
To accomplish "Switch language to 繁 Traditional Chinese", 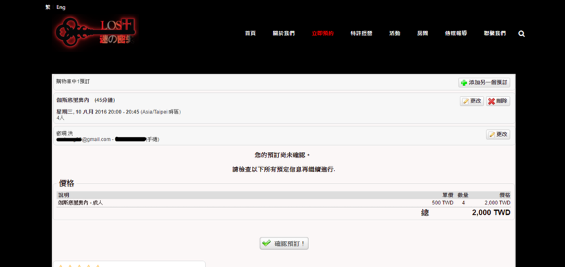I will 47,7.
